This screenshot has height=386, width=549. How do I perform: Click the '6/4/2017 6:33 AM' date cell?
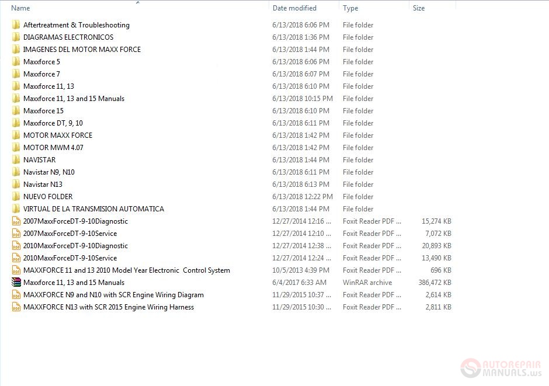pyautogui.click(x=300, y=283)
